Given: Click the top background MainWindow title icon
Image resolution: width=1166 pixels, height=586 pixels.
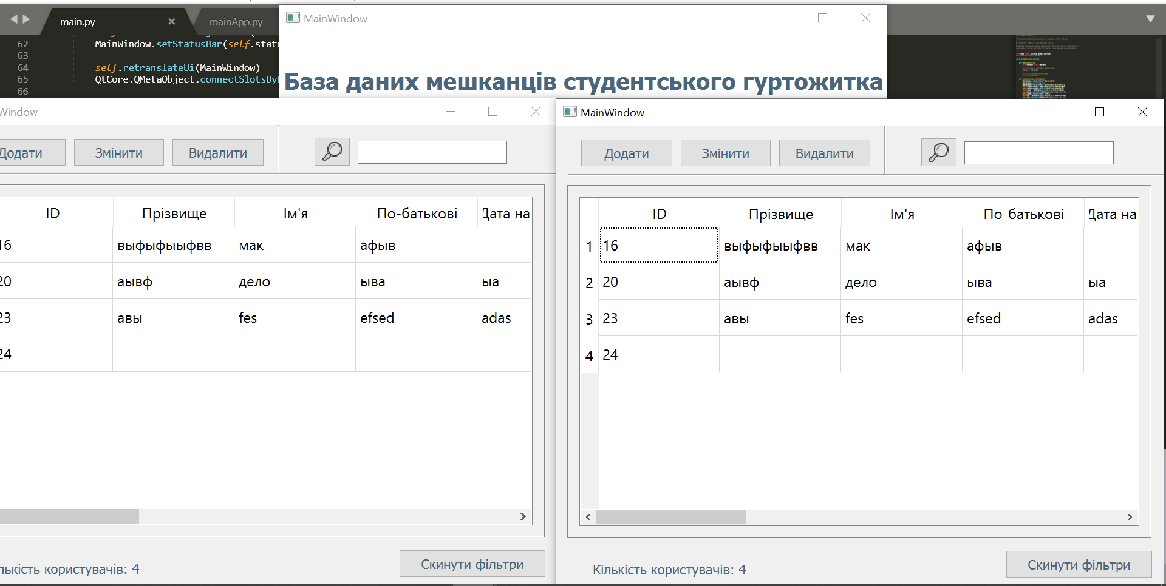Looking at the screenshot, I should pyautogui.click(x=293, y=18).
